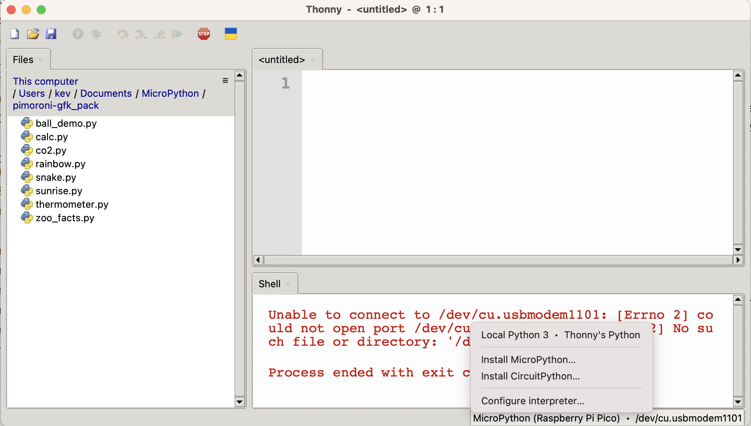Click the Python icon beside ball_demo.py
Screen dimensions: 751x426
(x=27, y=123)
